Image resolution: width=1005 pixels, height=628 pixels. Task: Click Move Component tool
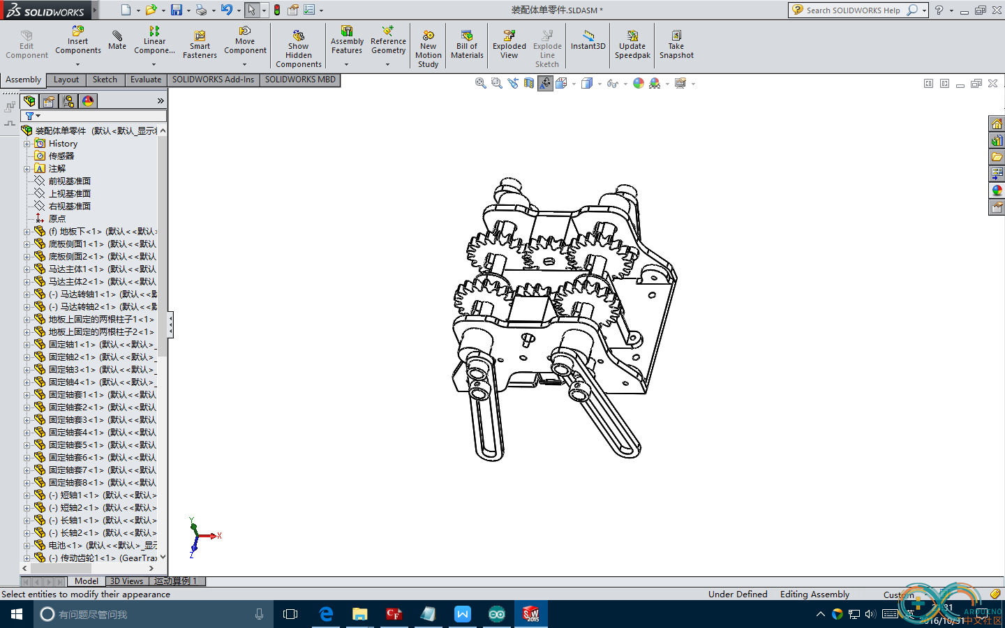tap(245, 40)
